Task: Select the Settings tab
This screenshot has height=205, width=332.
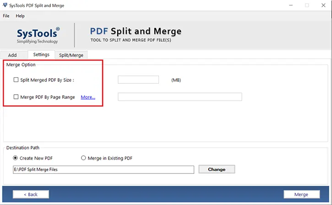Action: click(x=41, y=54)
